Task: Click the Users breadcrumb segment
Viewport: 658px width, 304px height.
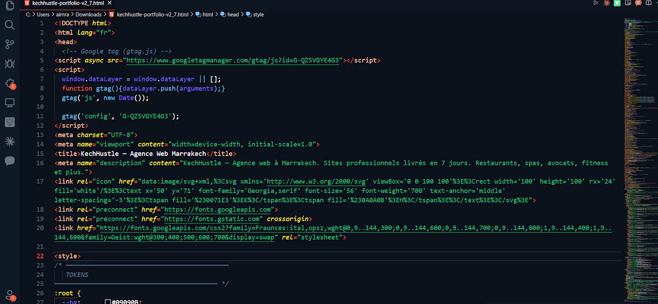Action: [43, 14]
